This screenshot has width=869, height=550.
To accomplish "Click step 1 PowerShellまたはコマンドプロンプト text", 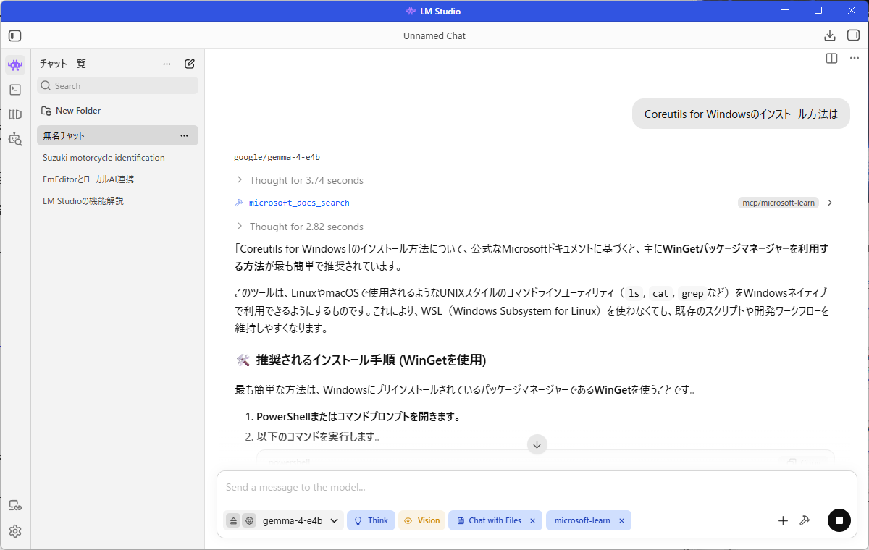I will [x=358, y=417].
